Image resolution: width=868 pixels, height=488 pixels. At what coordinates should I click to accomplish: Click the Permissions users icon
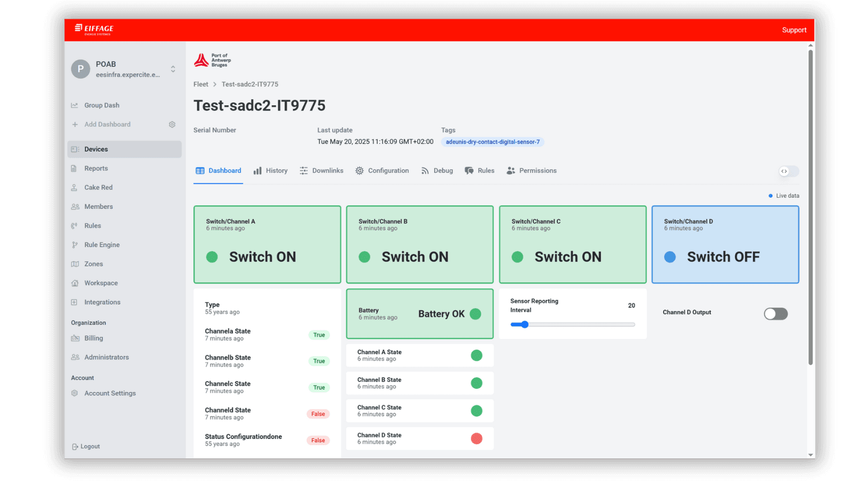coord(511,171)
